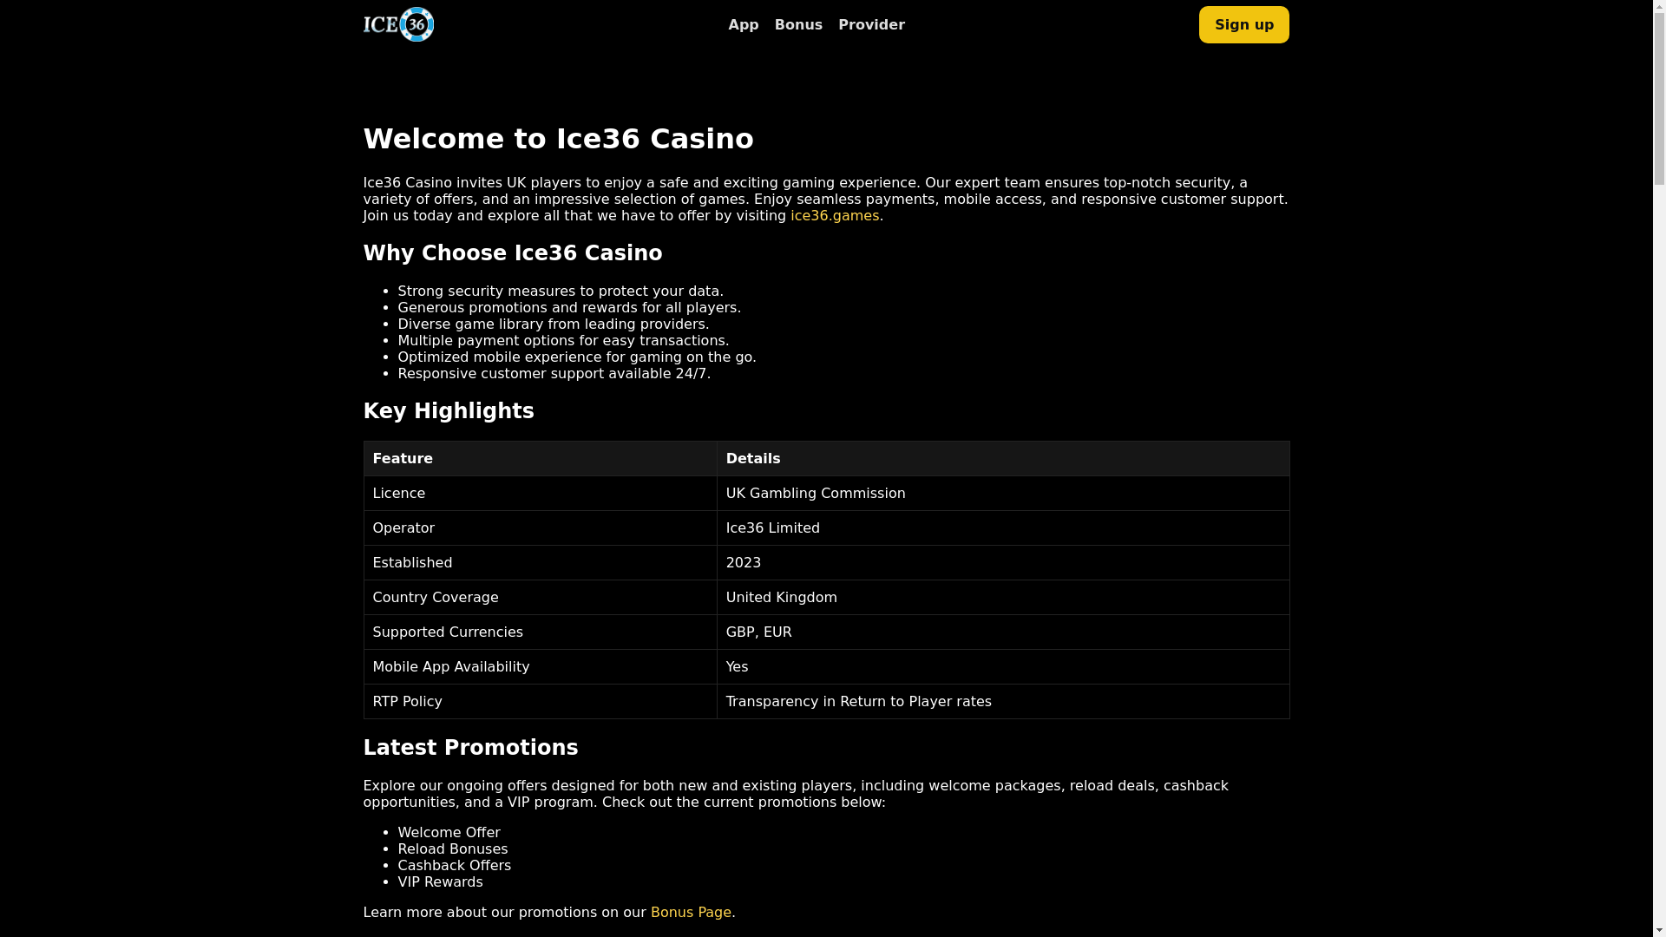The image size is (1666, 937).
Task: Open the Bonus menu item
Action: click(798, 25)
